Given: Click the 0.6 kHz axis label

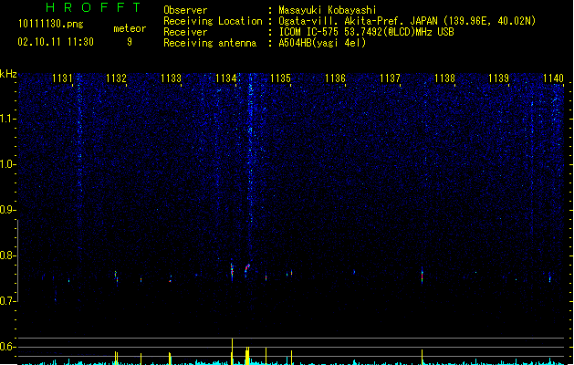Looking at the screenshot, I should 7,347.
